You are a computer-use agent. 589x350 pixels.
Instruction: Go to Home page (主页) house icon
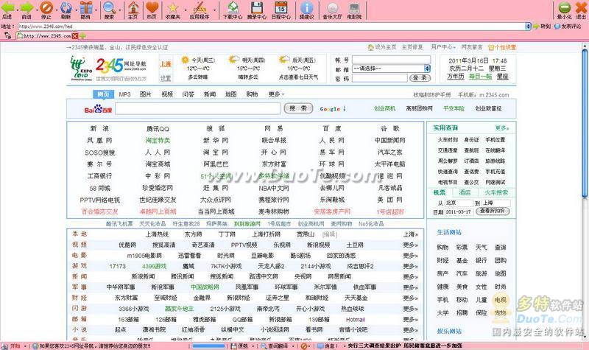[x=133, y=7]
